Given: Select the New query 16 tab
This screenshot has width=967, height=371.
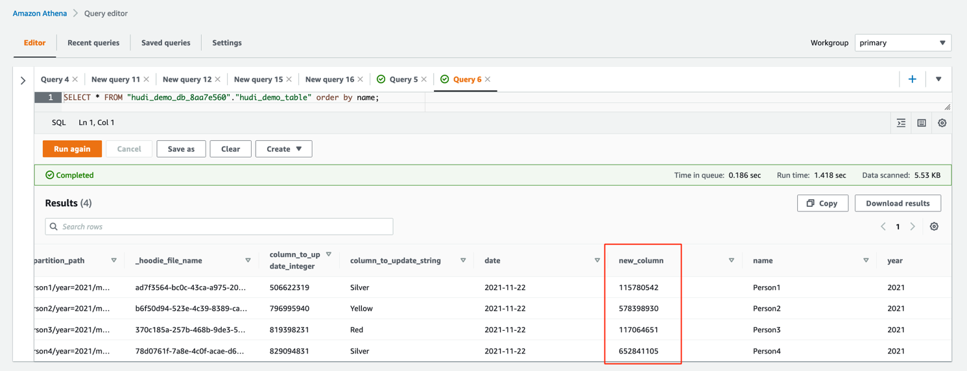Looking at the screenshot, I should [x=329, y=79].
